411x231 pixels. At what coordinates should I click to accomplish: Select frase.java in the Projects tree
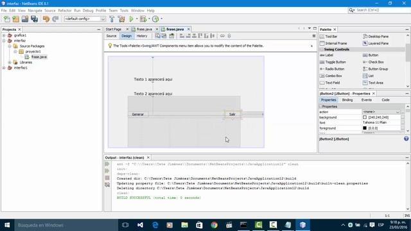pos(39,57)
